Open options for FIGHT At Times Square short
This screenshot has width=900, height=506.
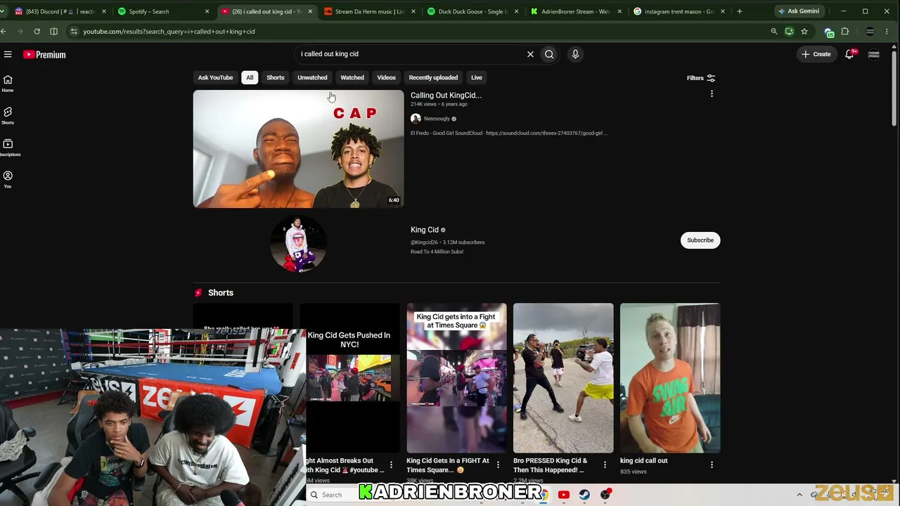[x=498, y=465]
